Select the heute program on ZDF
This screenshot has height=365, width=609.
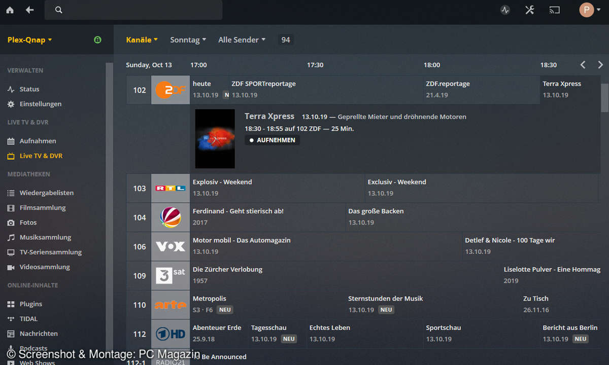tap(209, 90)
